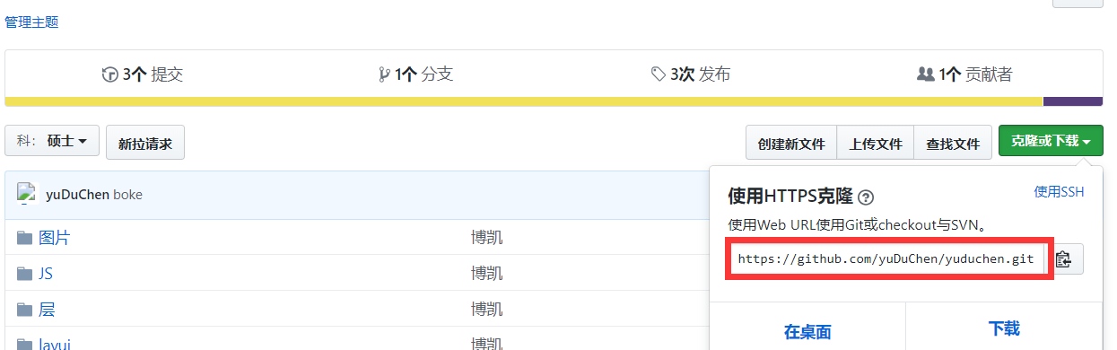1117x350 pixels.
Task: Click the 上传文件 button
Action: [x=876, y=143]
